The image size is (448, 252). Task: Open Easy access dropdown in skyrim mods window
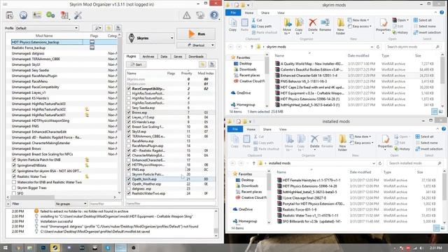point(359,27)
